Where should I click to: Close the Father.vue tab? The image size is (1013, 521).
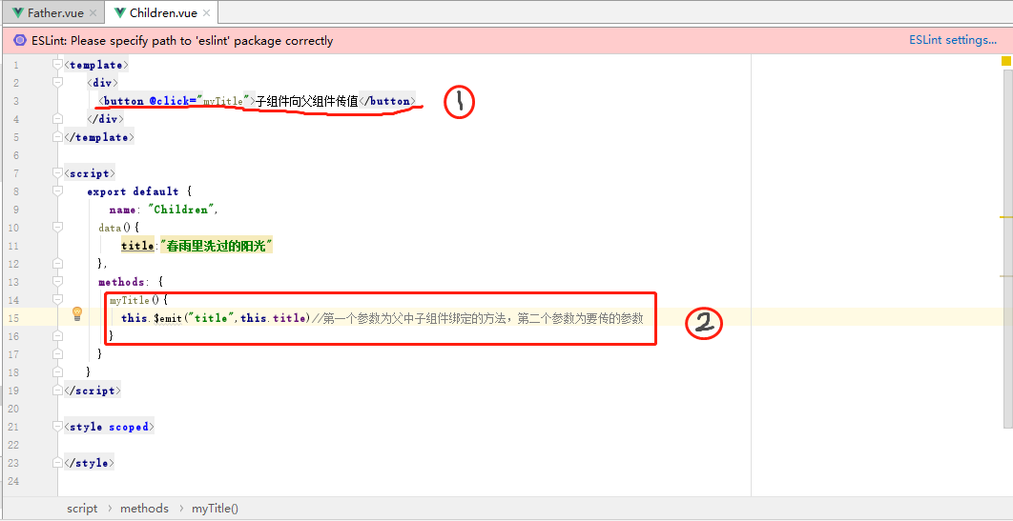pyautogui.click(x=93, y=13)
